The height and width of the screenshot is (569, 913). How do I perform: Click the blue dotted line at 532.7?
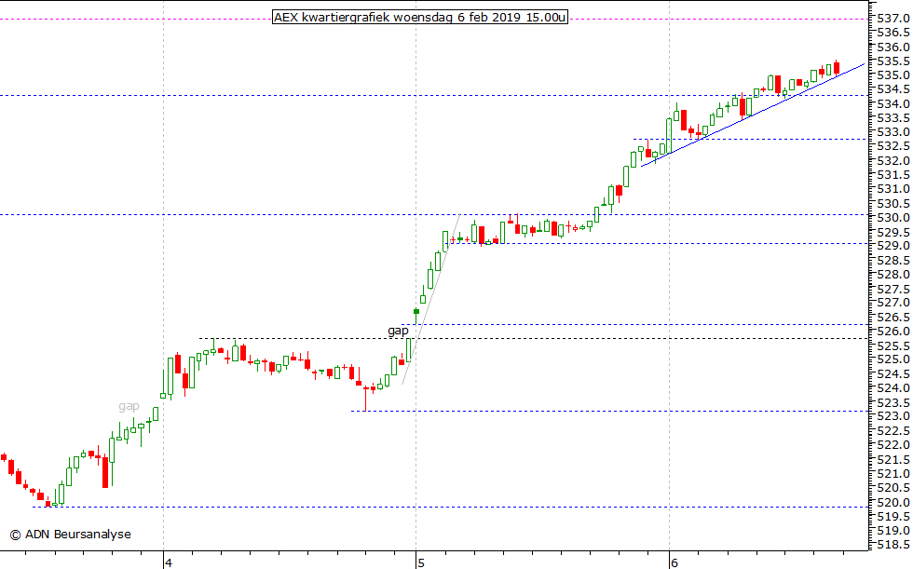[752, 139]
